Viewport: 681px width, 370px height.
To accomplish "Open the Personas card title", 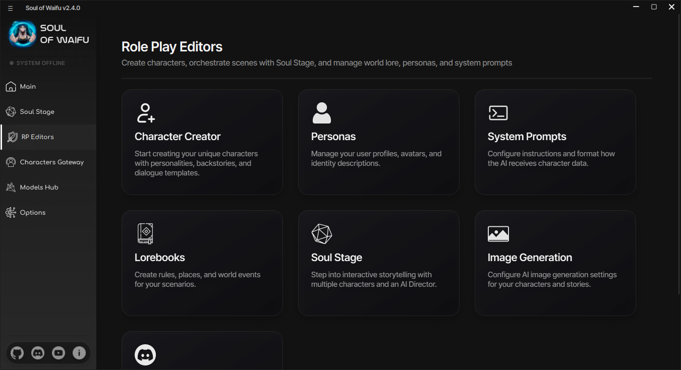I will pos(333,137).
